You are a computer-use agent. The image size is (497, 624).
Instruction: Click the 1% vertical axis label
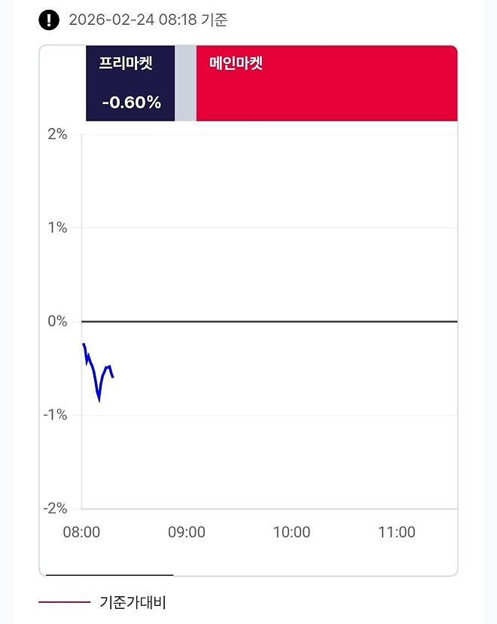click(59, 227)
